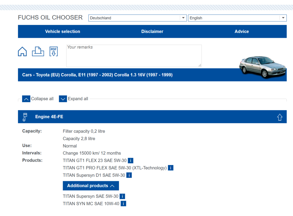Open info for TITAN Supersyn D1 5W-30

point(129,175)
